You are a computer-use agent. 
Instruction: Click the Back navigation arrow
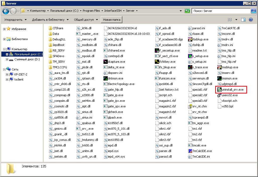click(6, 11)
